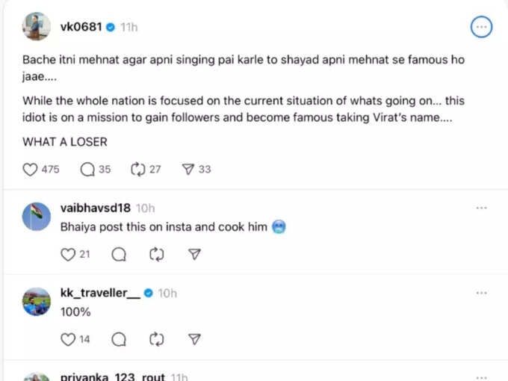This screenshot has height=381, width=508.
Task: Share vk0681's post via send icon
Action: click(188, 170)
